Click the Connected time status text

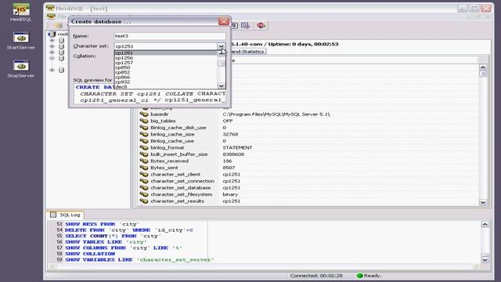316,276
